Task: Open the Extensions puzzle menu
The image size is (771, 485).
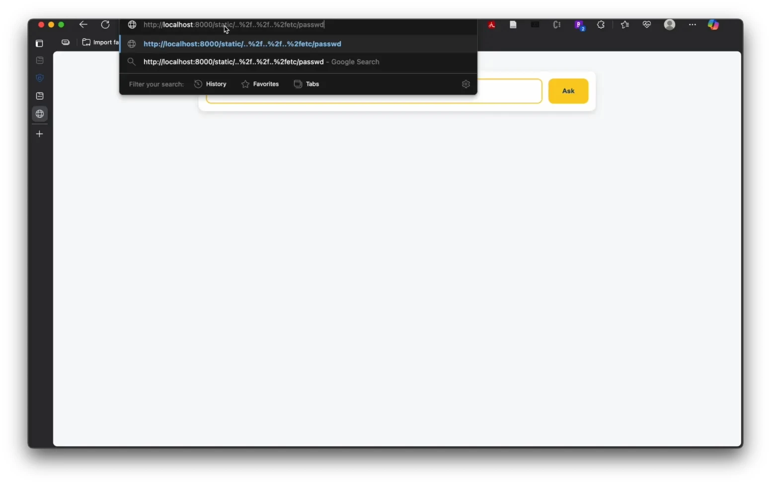Action: (x=601, y=25)
